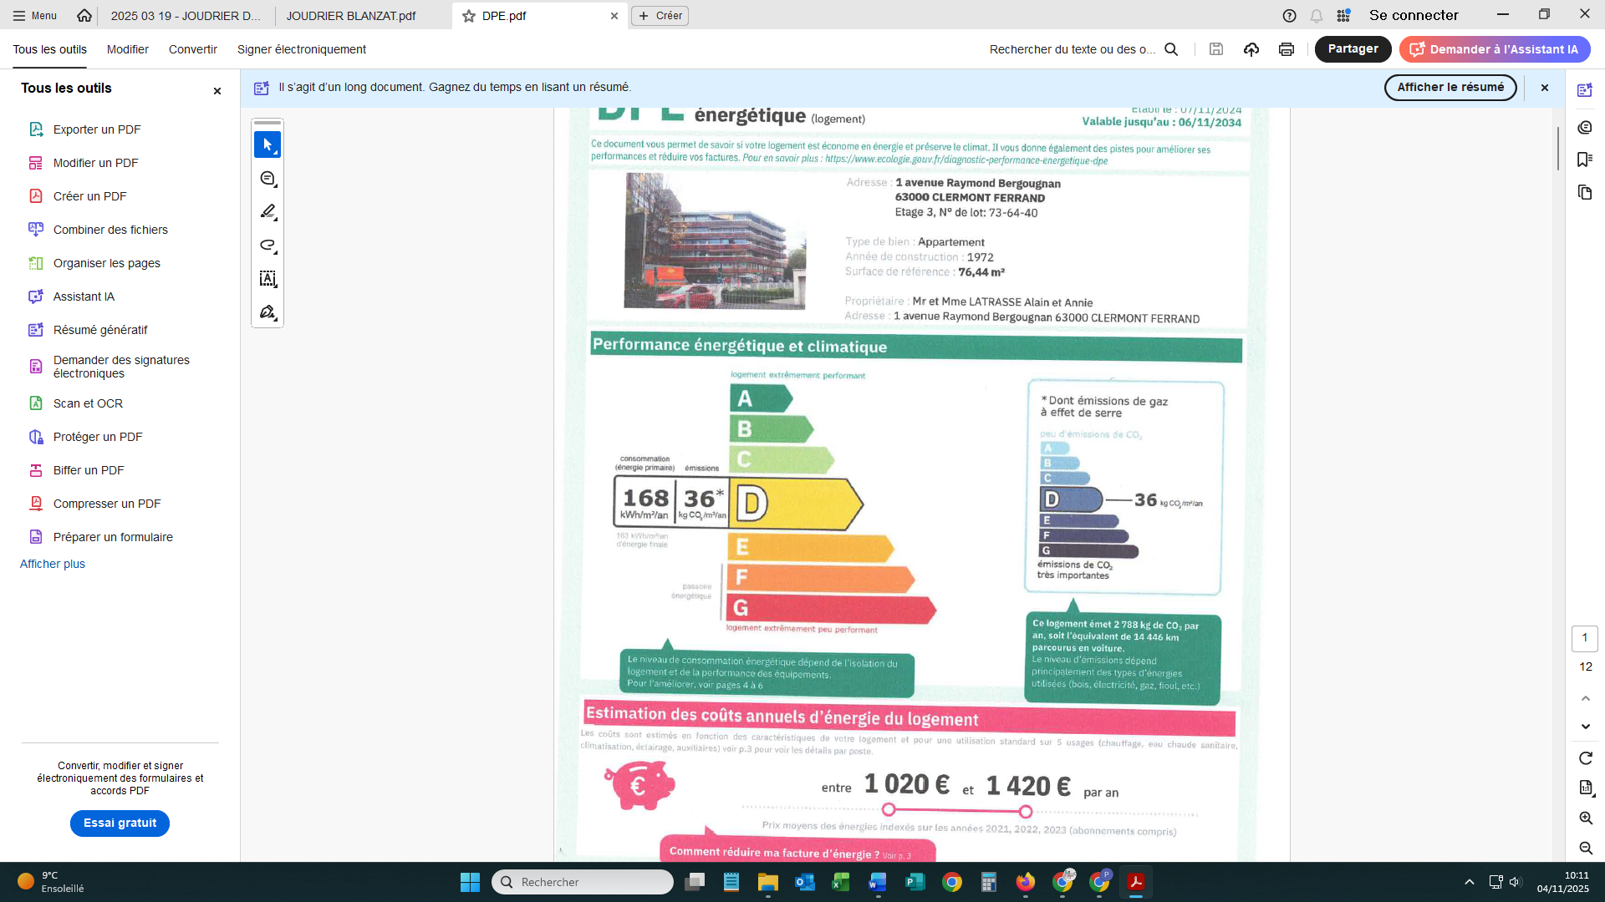Select the freehand draw lasso tool
The width and height of the screenshot is (1605, 902).
click(x=267, y=245)
